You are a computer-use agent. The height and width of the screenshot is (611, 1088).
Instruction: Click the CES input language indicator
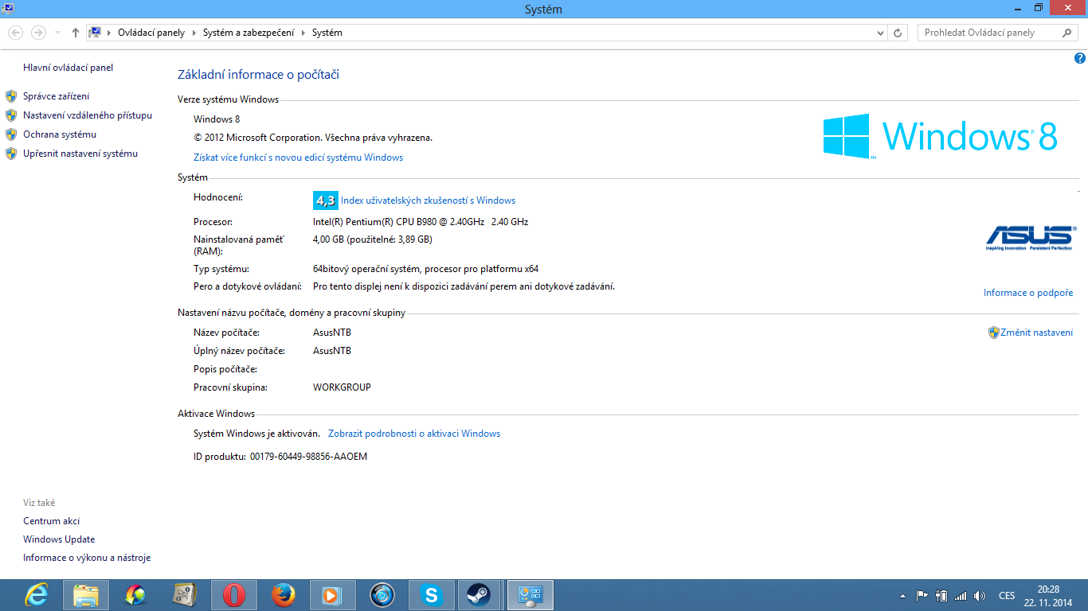click(x=1007, y=595)
